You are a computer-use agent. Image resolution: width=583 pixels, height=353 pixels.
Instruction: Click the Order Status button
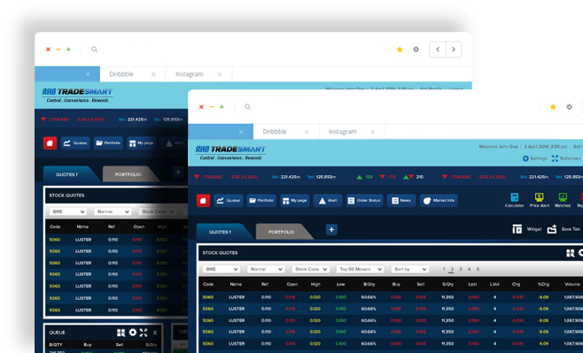point(364,201)
